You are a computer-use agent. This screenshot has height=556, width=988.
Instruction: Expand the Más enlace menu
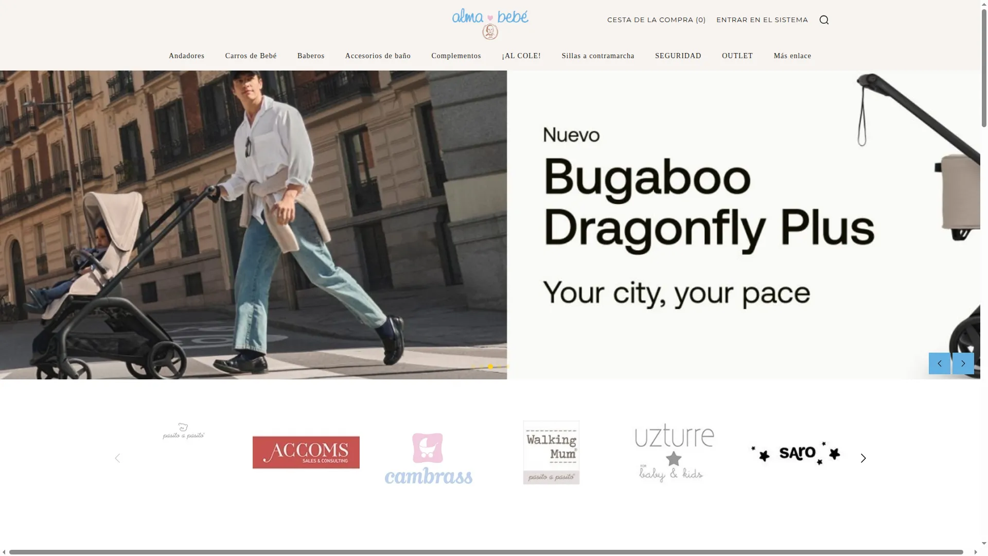792,56
